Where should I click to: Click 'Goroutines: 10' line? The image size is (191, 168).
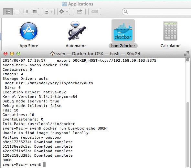pos(18,115)
